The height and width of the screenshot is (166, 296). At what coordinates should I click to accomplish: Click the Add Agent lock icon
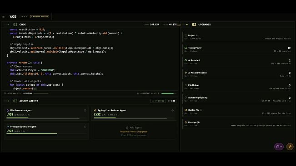tap(127, 127)
